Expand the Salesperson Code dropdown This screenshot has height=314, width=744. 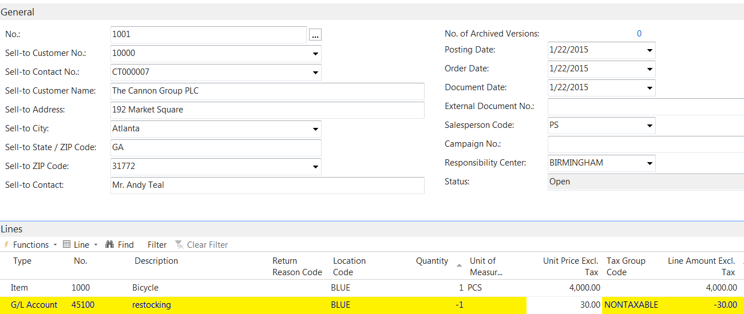click(x=650, y=126)
